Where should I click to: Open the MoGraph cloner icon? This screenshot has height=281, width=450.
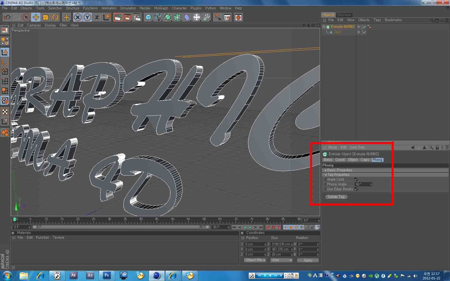207,17
